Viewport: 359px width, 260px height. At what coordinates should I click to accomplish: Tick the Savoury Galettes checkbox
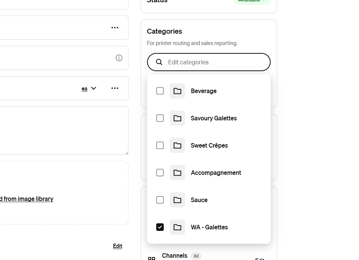160,118
